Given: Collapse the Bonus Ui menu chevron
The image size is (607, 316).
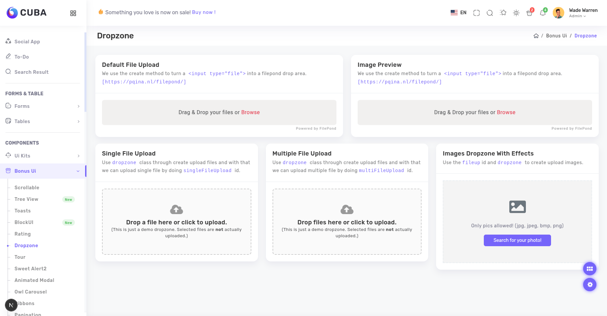Looking at the screenshot, I should tap(78, 171).
